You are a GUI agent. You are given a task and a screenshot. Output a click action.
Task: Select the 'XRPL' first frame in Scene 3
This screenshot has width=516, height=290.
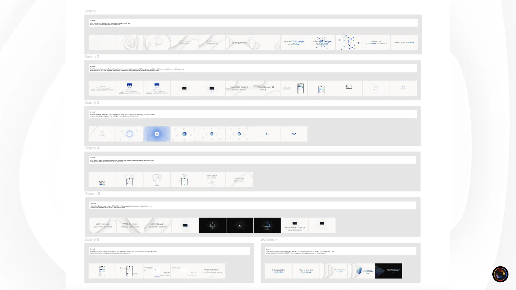point(102,134)
